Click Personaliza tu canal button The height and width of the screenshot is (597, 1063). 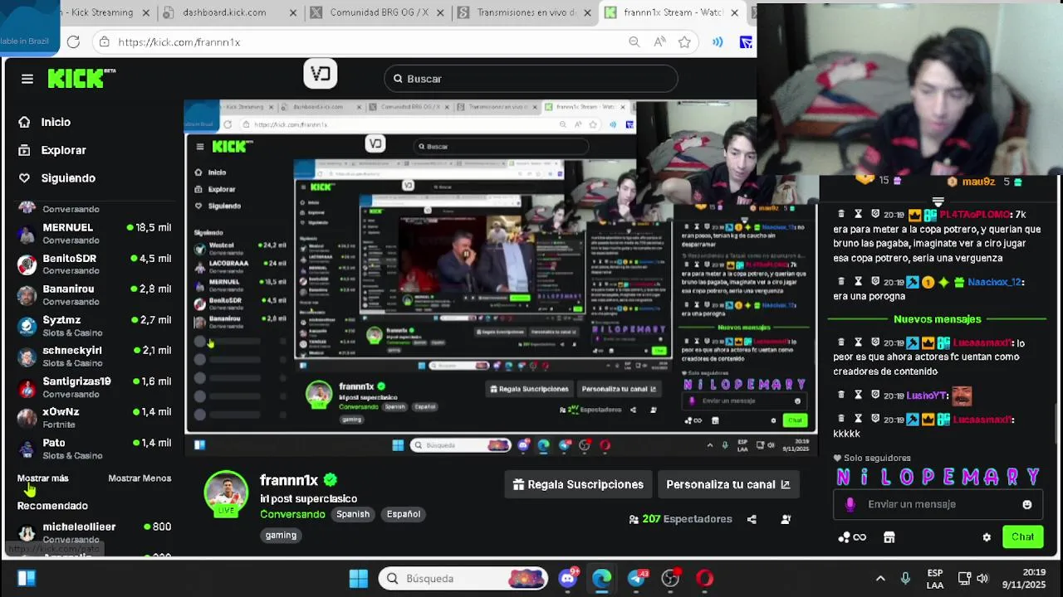[x=727, y=484]
